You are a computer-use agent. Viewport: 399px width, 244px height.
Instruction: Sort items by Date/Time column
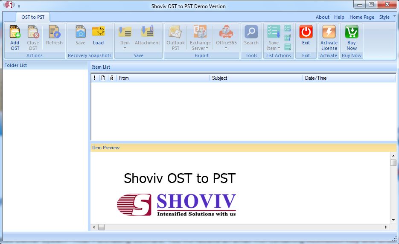(x=349, y=78)
